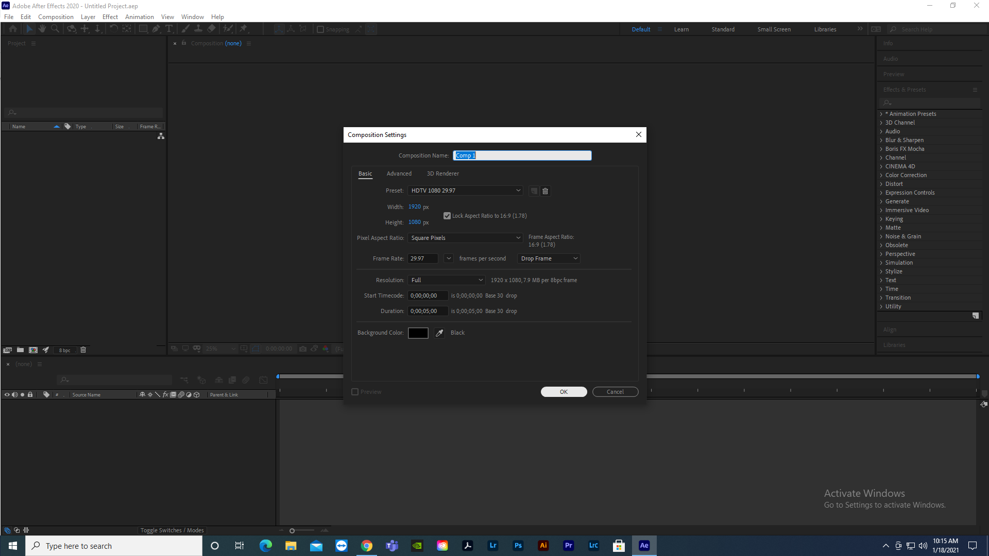This screenshot has height=556, width=989.
Task: Toggle the Motion Blur column switch in timeline
Action: (181, 395)
